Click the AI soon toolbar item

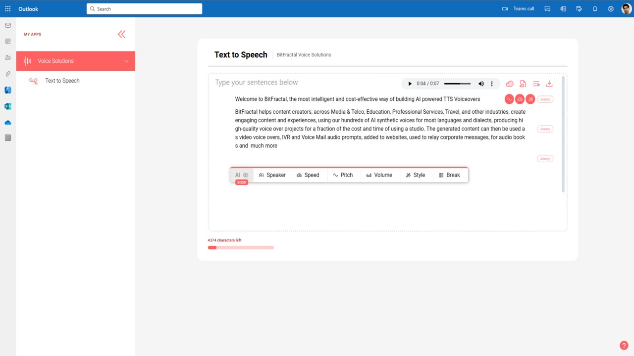click(x=242, y=175)
